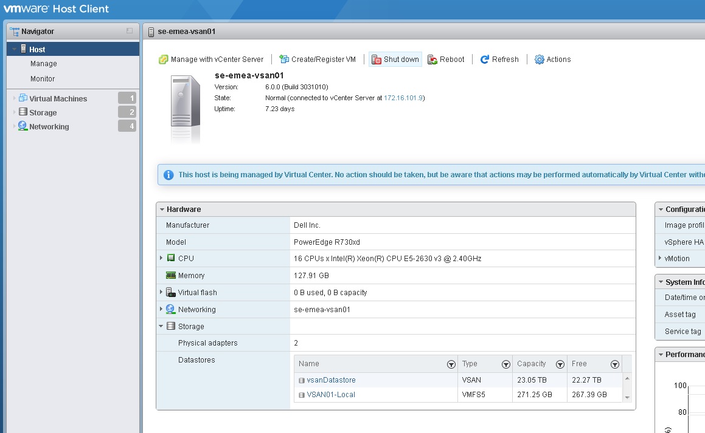Screen dimensions: 705x433
Task: Click the VSAN01-Local row disk icon
Action: tap(302, 395)
